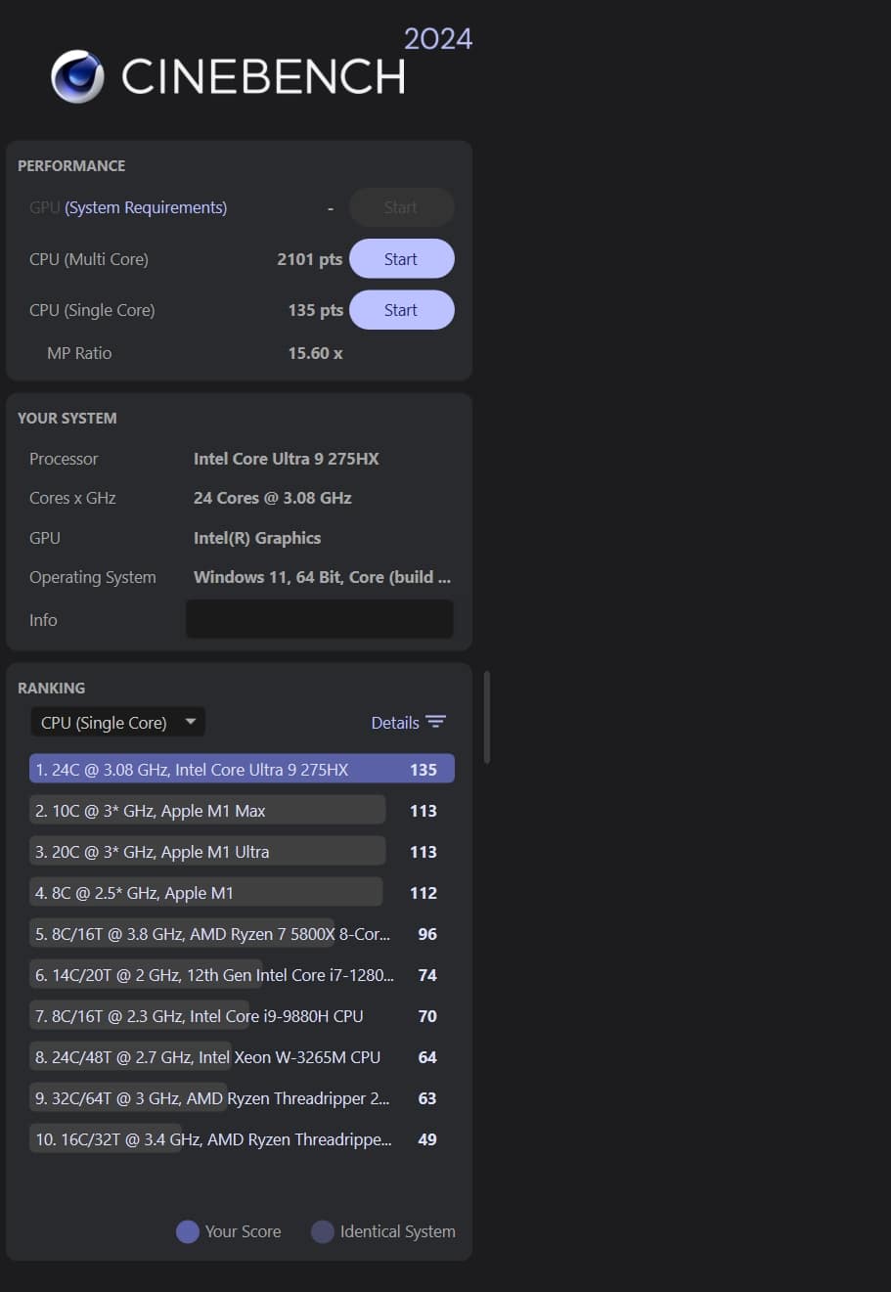Start the CPU Multi Core benchmark

[x=401, y=259]
